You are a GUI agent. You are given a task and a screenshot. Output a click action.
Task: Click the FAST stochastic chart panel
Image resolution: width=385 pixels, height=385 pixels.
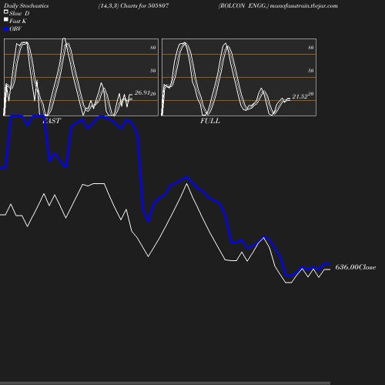(x=81, y=77)
